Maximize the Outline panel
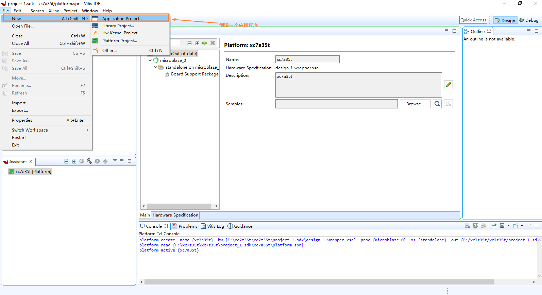 click(x=537, y=31)
